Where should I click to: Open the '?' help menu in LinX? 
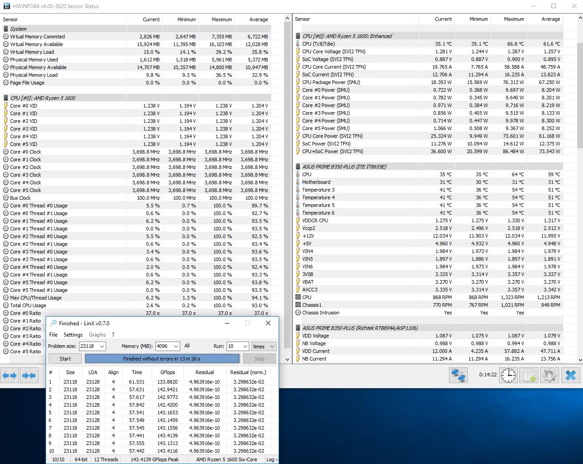(113, 335)
